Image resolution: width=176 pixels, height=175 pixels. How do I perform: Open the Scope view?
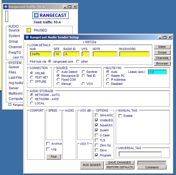(162, 52)
